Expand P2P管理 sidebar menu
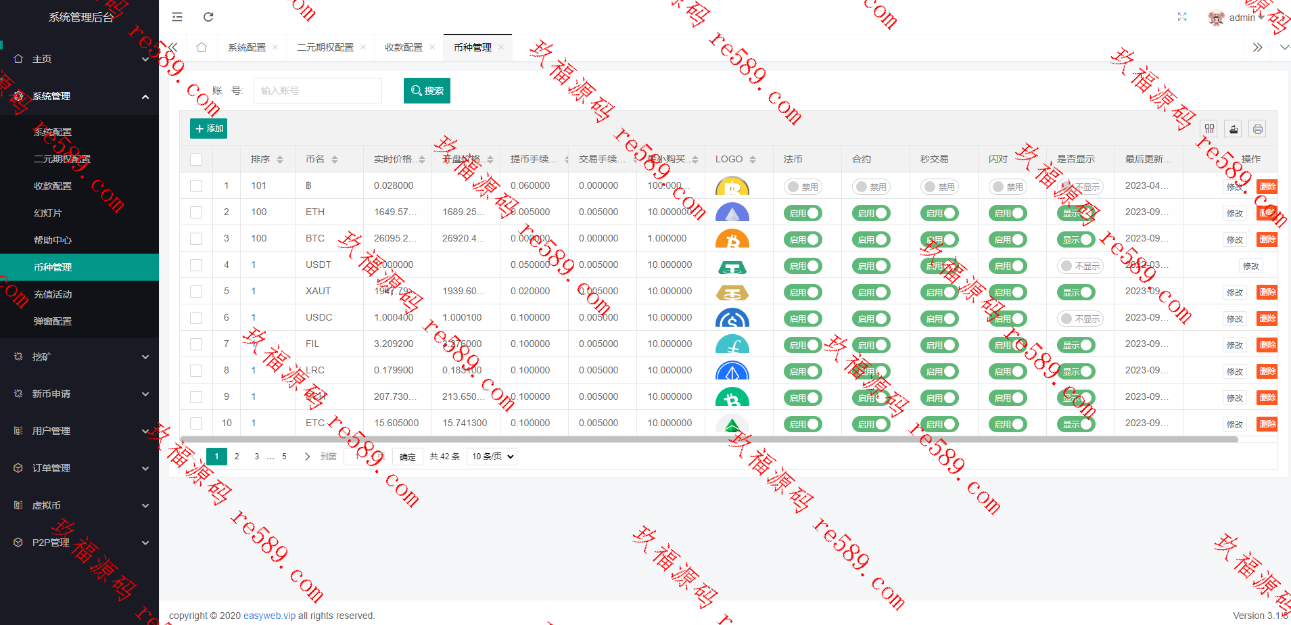The height and width of the screenshot is (625, 1291). (x=79, y=542)
